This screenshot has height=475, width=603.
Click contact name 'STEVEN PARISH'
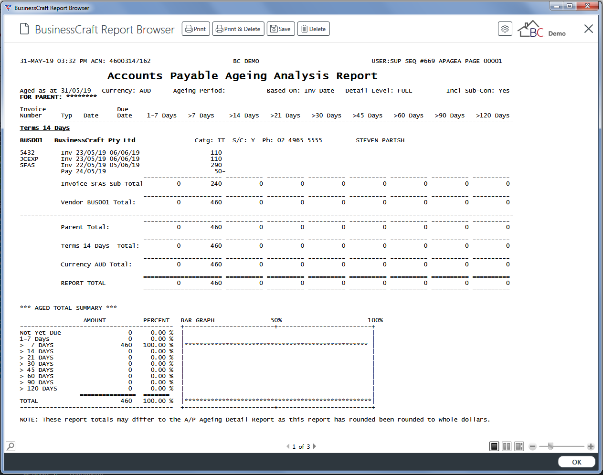(380, 140)
